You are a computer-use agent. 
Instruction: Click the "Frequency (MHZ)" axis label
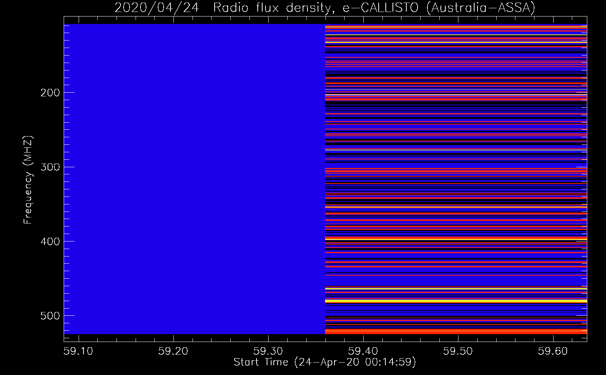click(28, 180)
